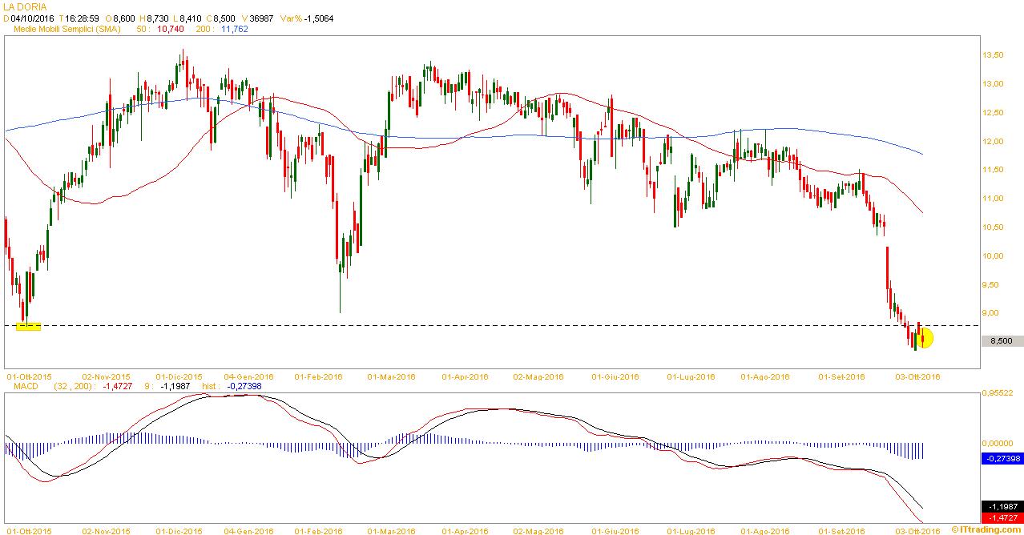Viewport: 1024px width, 535px height.
Task: Click the grey 8,500 current price tag
Action: (x=1002, y=341)
